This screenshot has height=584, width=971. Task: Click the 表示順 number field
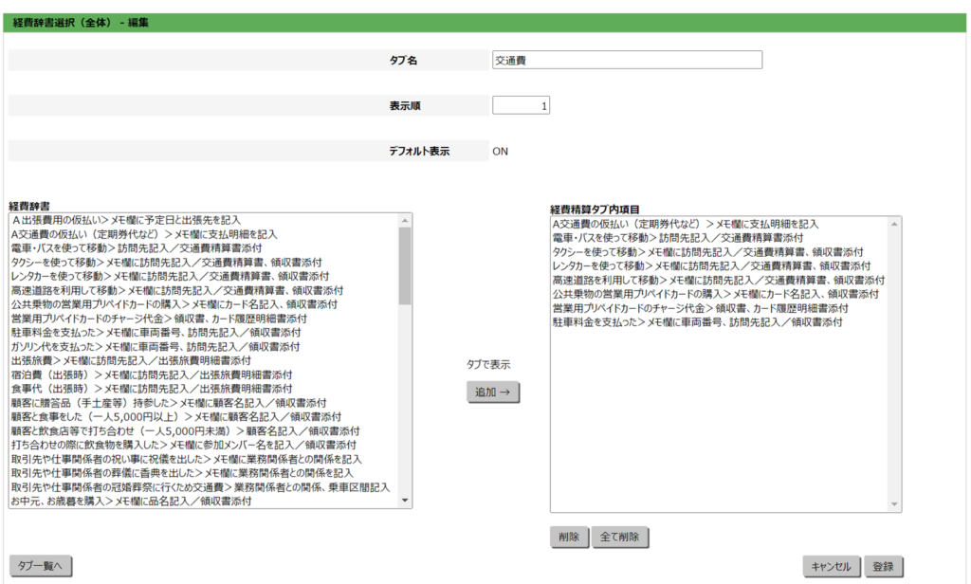[521, 105]
